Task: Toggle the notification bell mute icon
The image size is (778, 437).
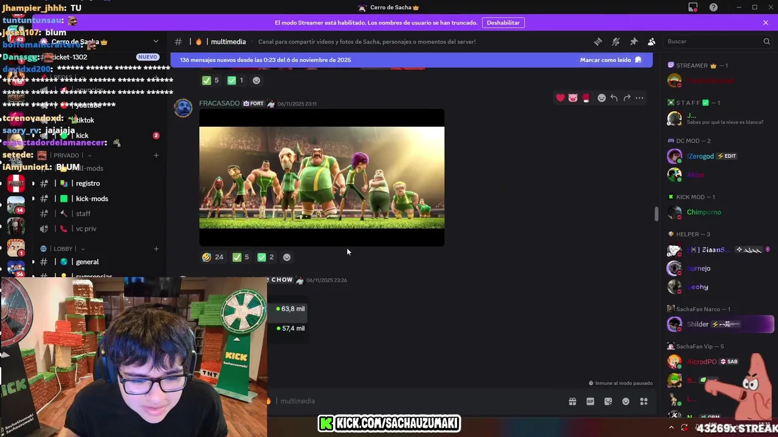Action: [616, 41]
